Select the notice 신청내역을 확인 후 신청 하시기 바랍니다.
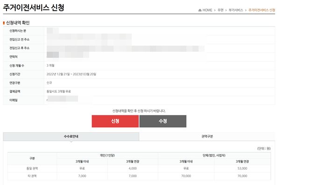 tap(139, 111)
